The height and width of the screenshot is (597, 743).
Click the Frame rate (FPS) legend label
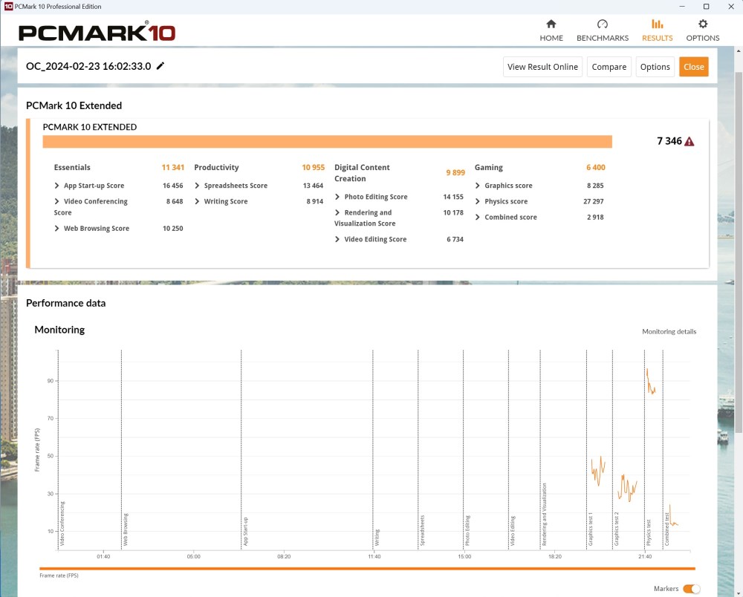pyautogui.click(x=59, y=575)
